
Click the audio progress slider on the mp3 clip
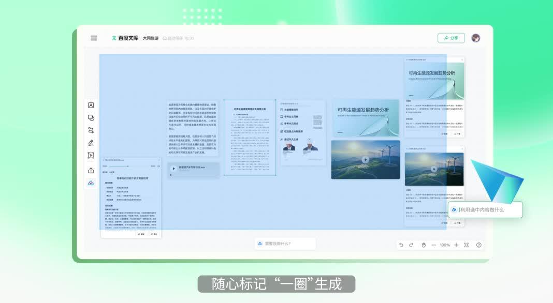(120, 166)
